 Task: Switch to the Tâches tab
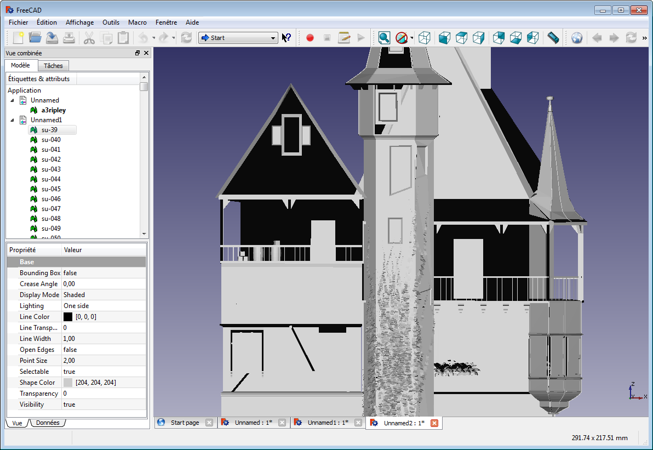[x=53, y=65]
